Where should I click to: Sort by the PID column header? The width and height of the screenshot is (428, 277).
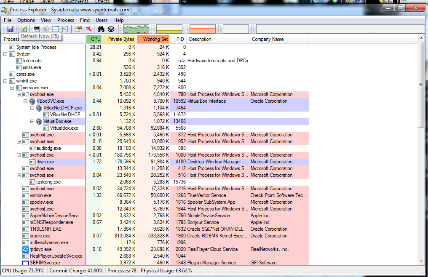[x=178, y=39]
